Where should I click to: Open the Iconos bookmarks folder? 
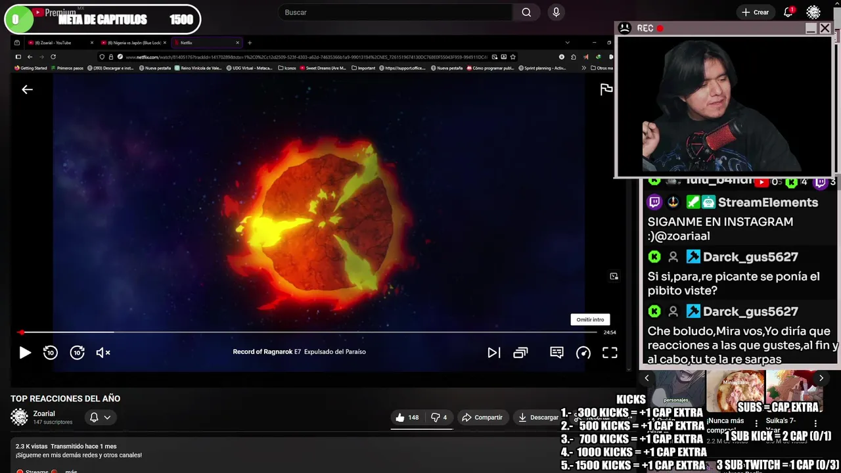tap(288, 68)
